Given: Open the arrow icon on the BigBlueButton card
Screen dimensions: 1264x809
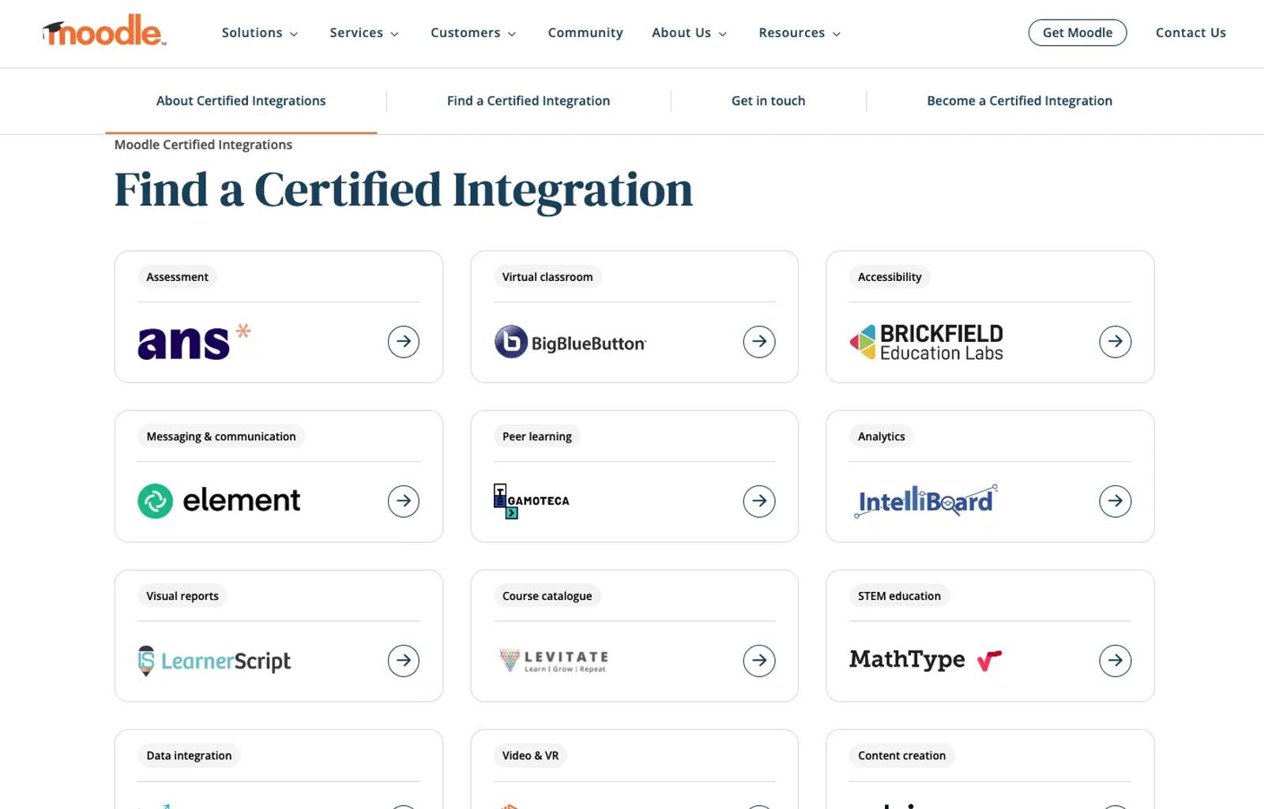Looking at the screenshot, I should coord(759,342).
